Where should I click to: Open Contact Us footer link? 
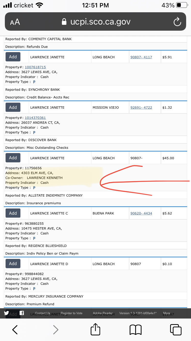click(43, 313)
